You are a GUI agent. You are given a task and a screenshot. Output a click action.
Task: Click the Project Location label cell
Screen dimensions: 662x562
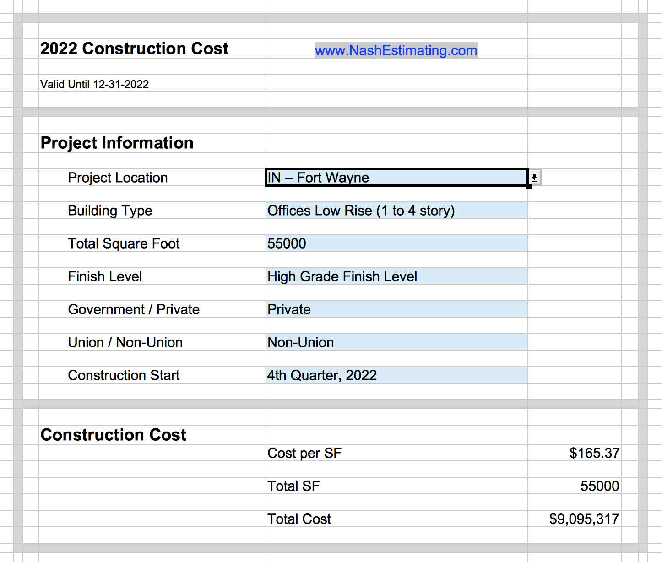click(118, 178)
